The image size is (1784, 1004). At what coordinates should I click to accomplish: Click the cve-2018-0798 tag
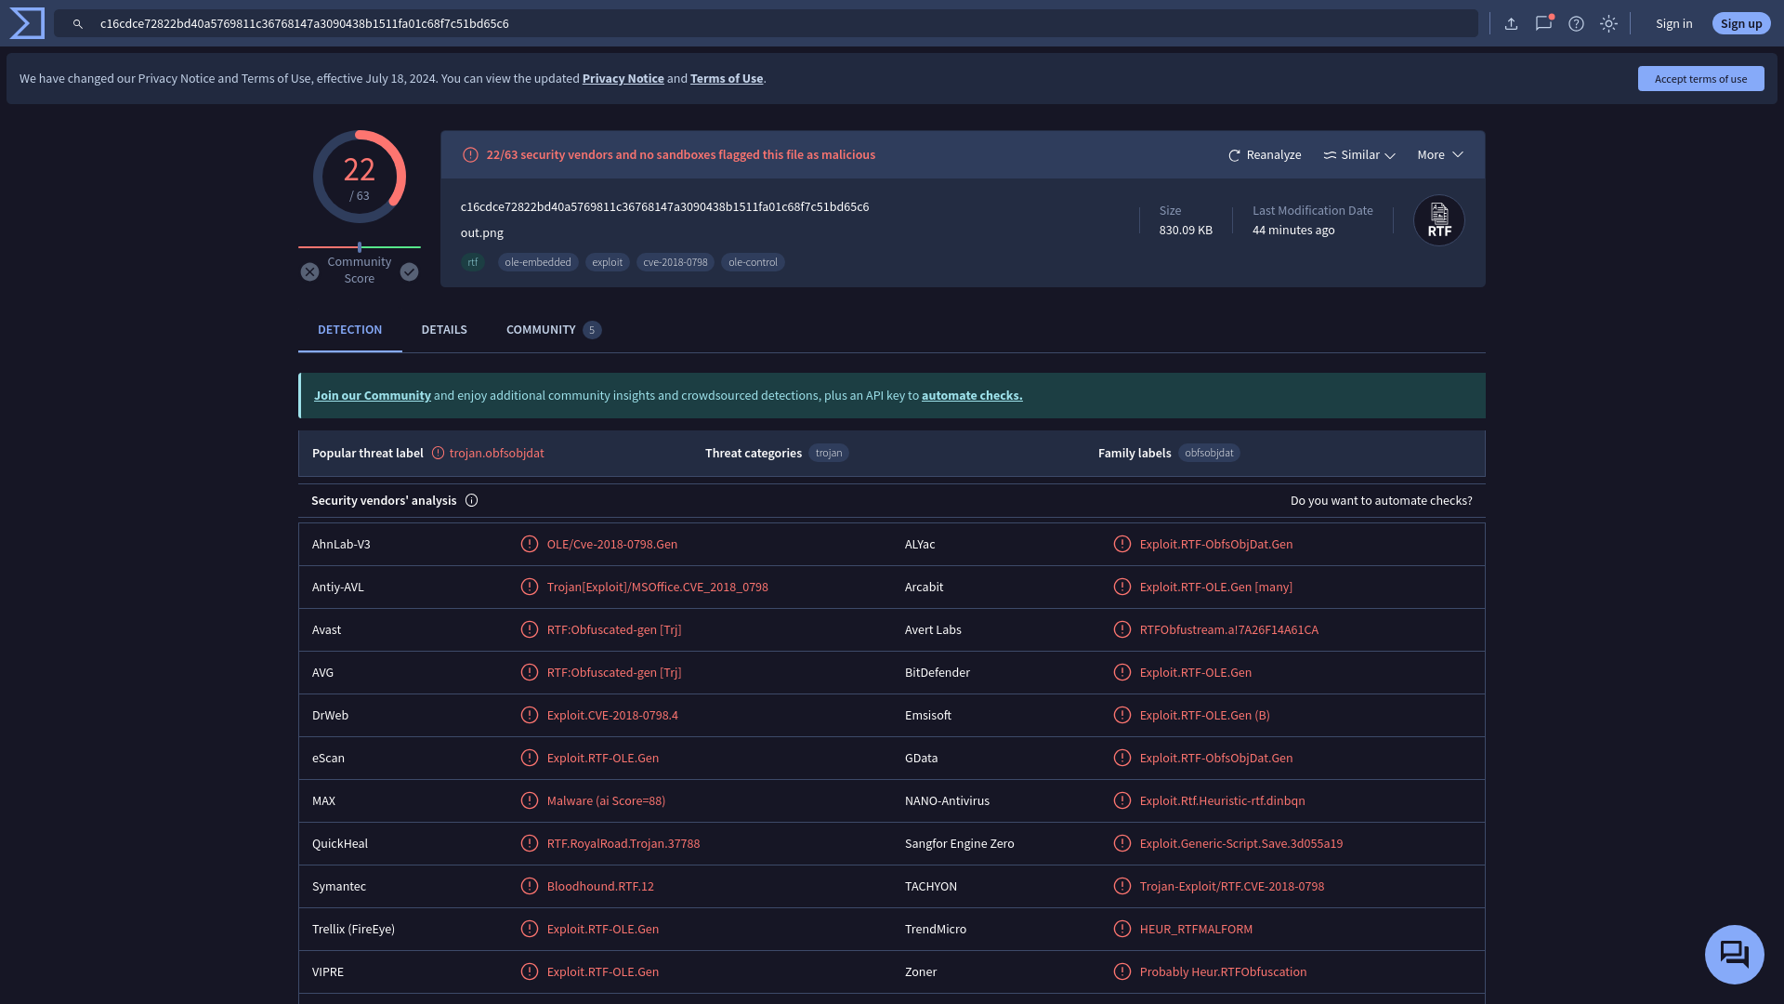point(675,263)
